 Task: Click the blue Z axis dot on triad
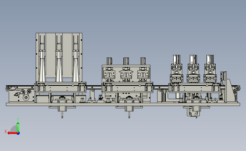(18, 133)
